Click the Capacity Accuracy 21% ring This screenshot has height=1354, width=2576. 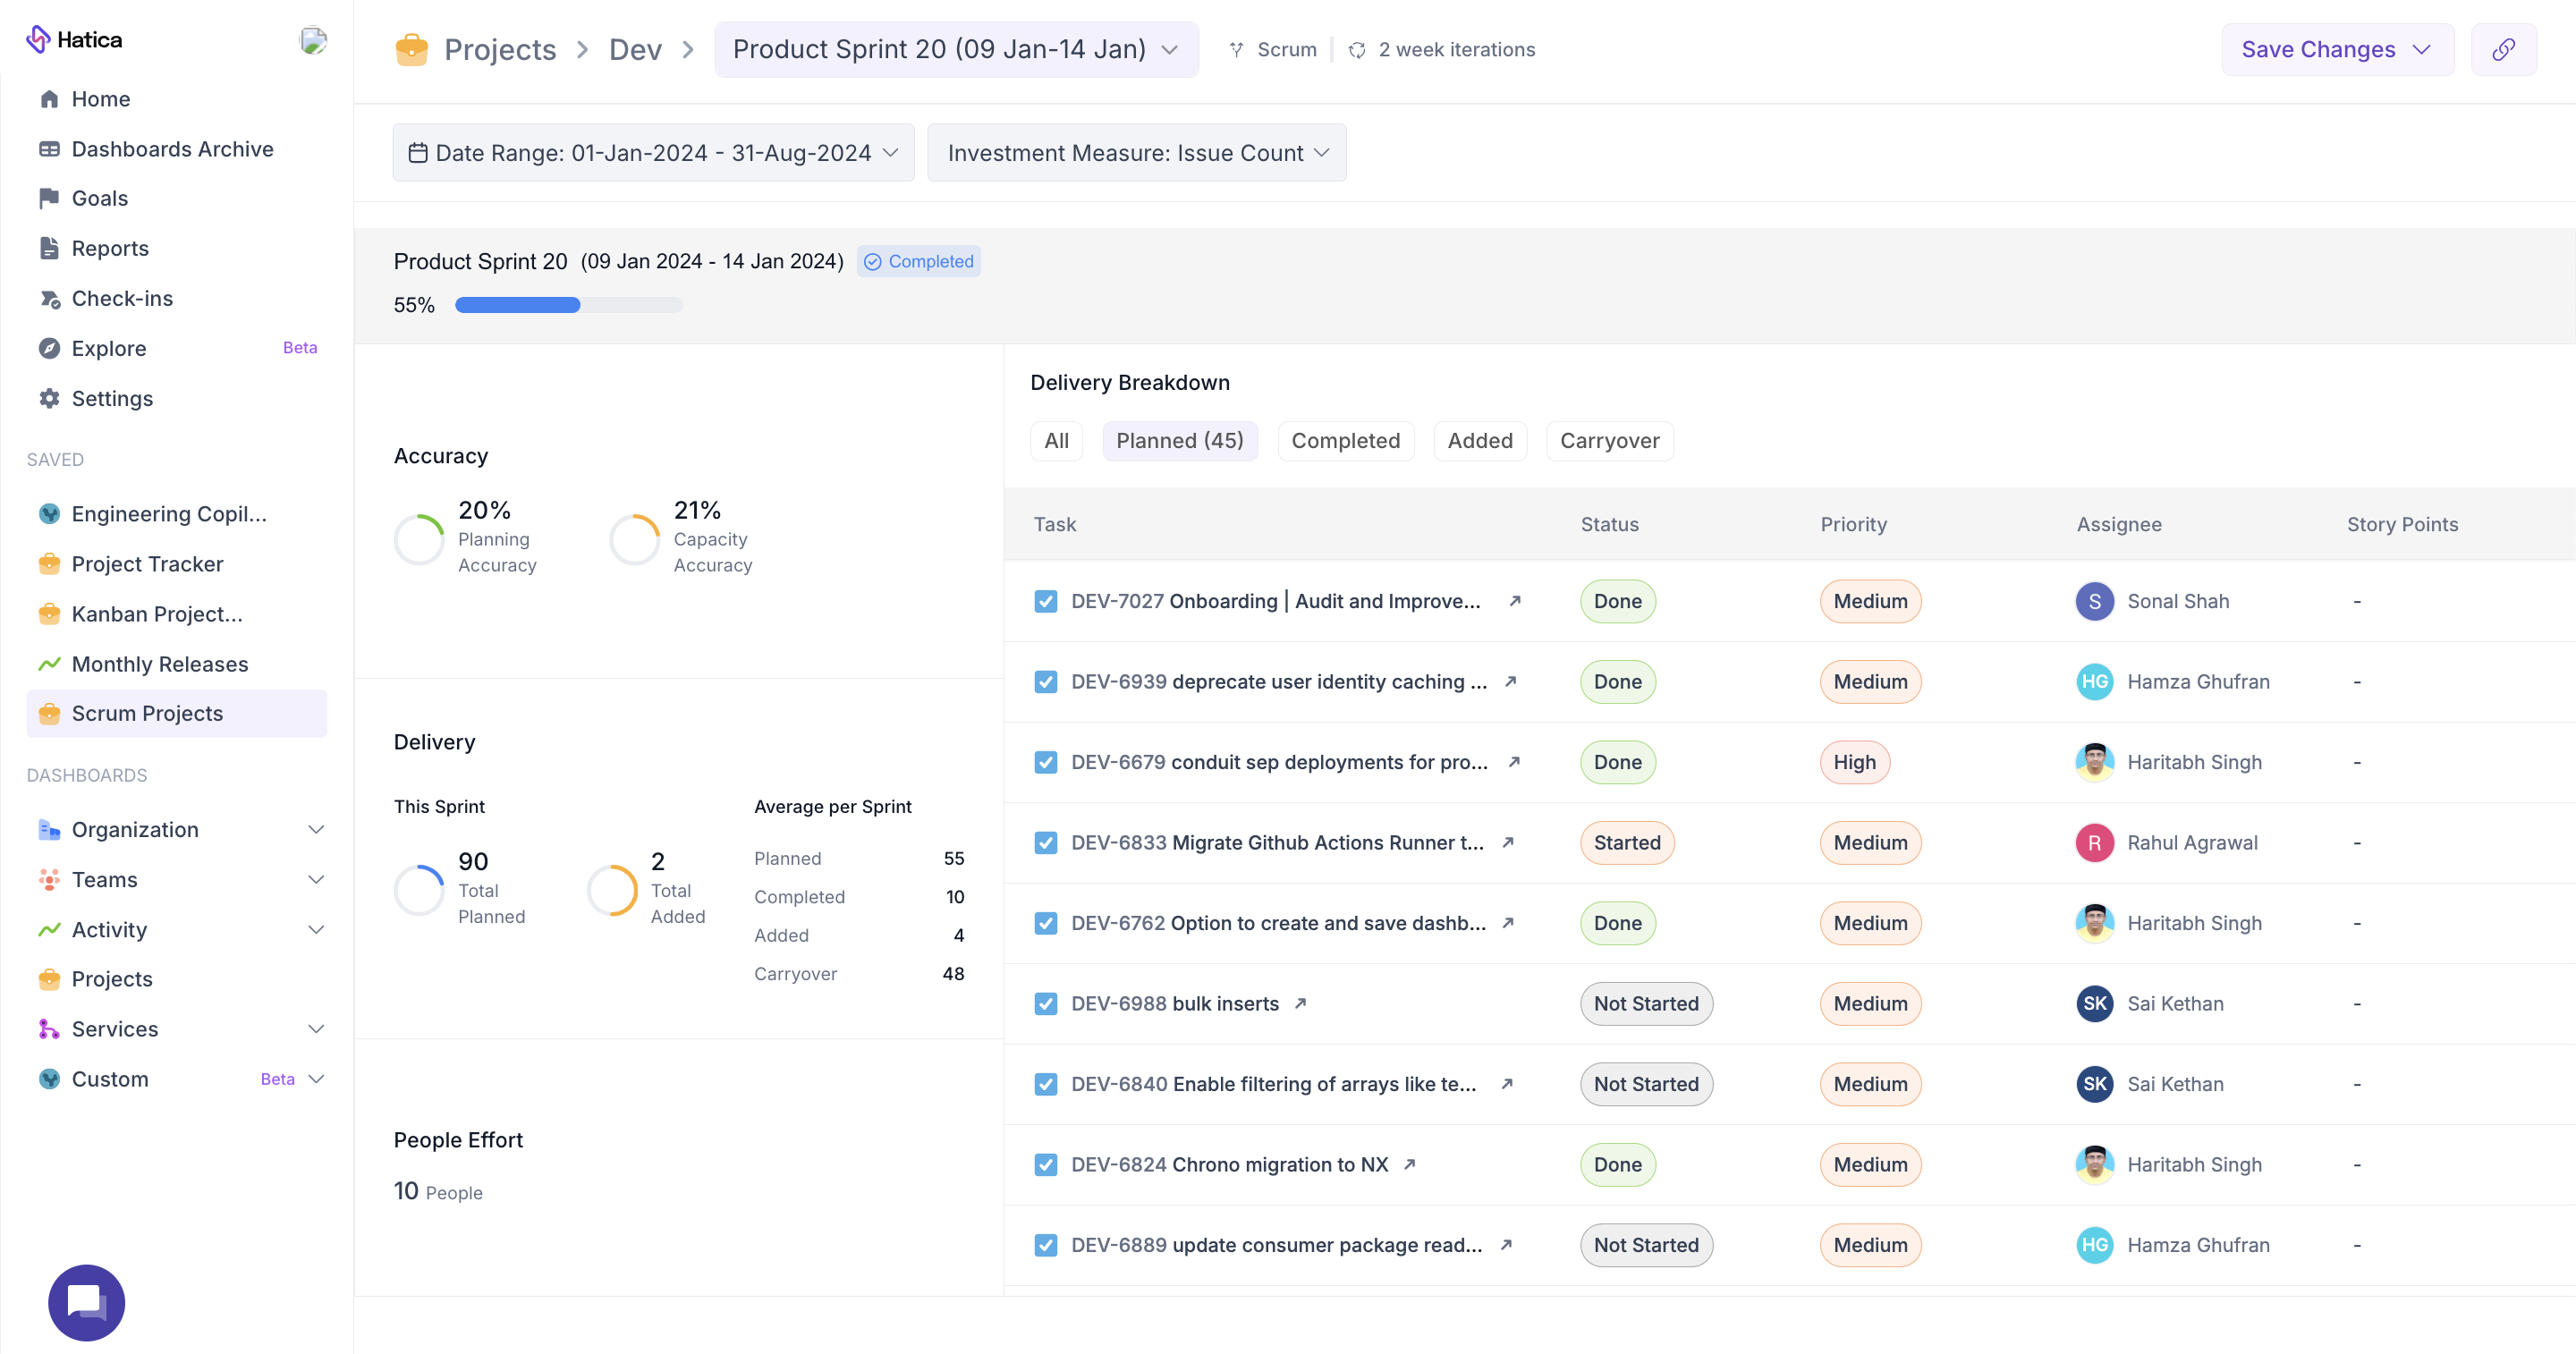tap(634, 538)
